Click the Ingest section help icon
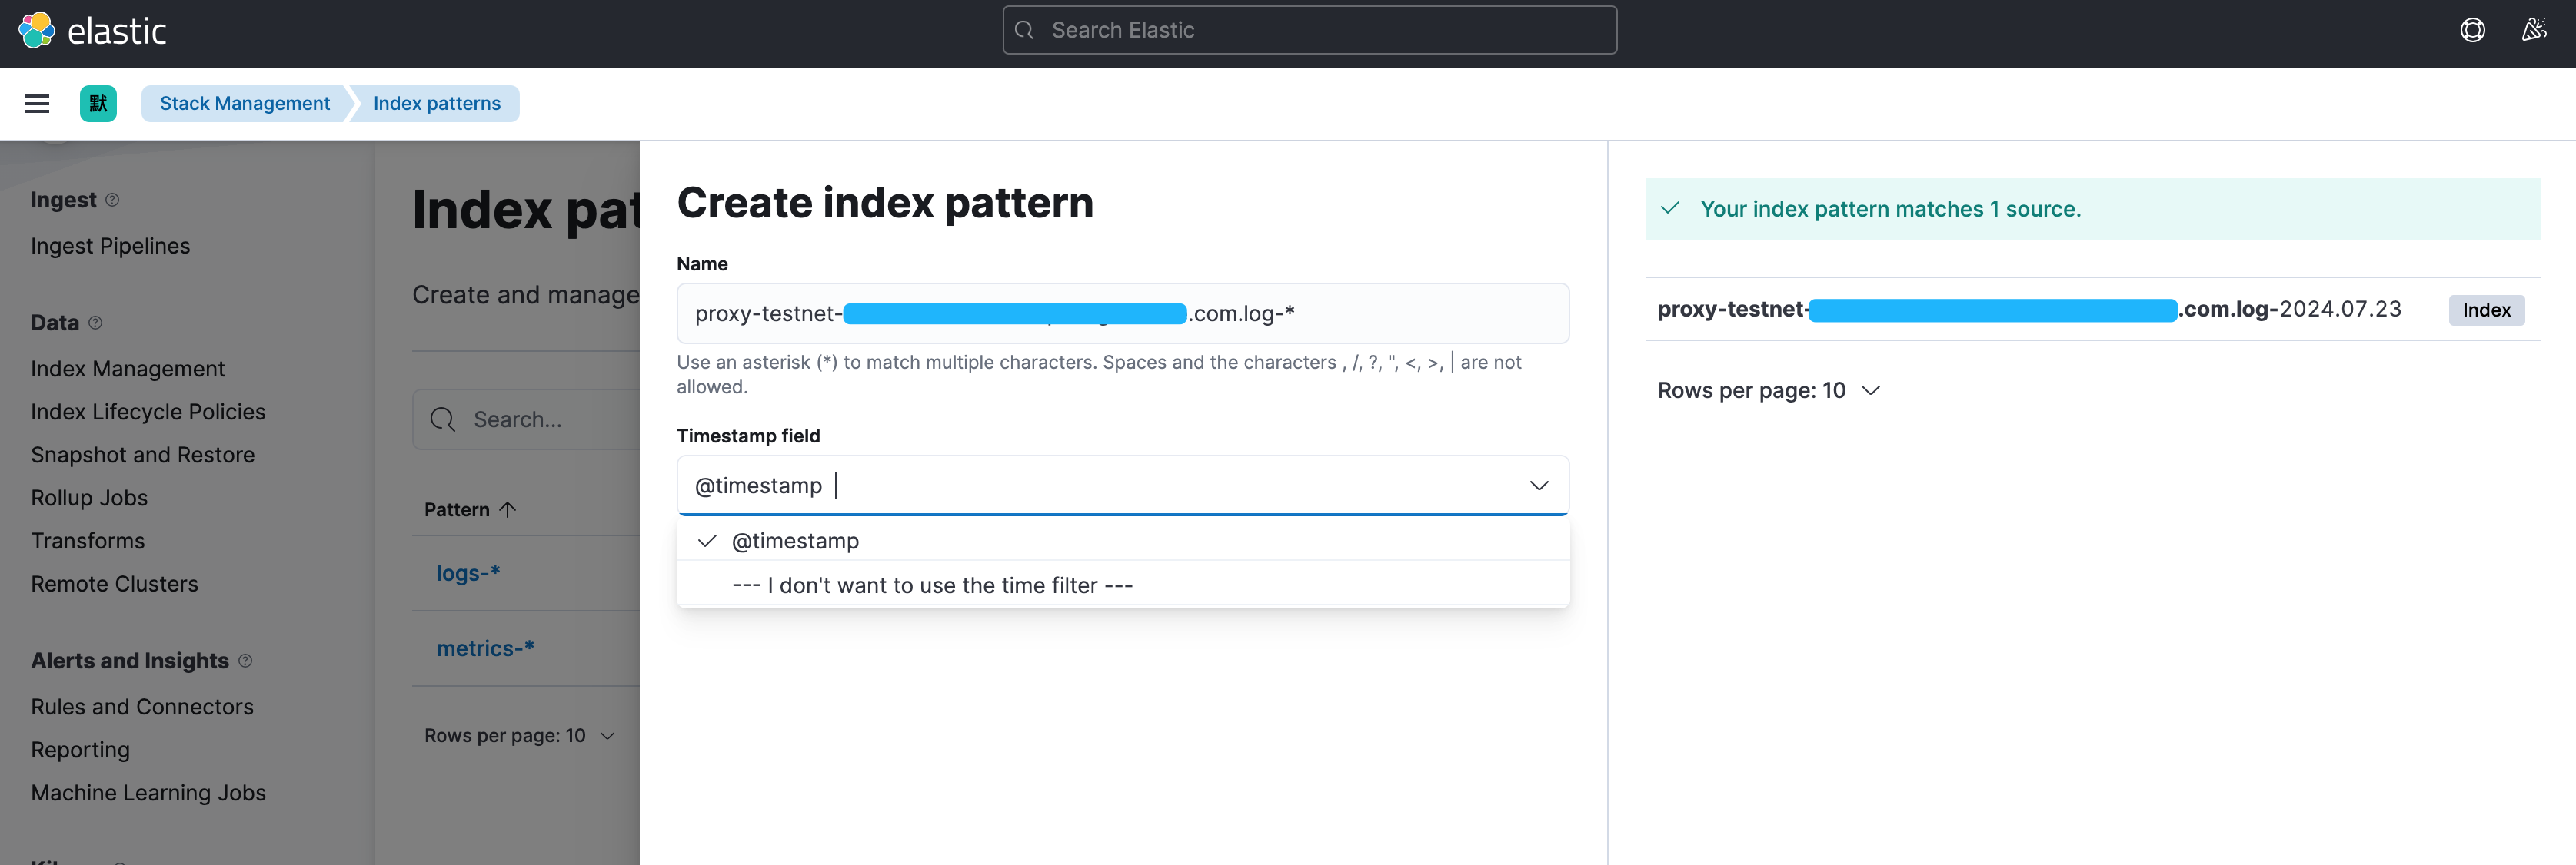Viewport: 2576px width, 865px height. [x=112, y=200]
